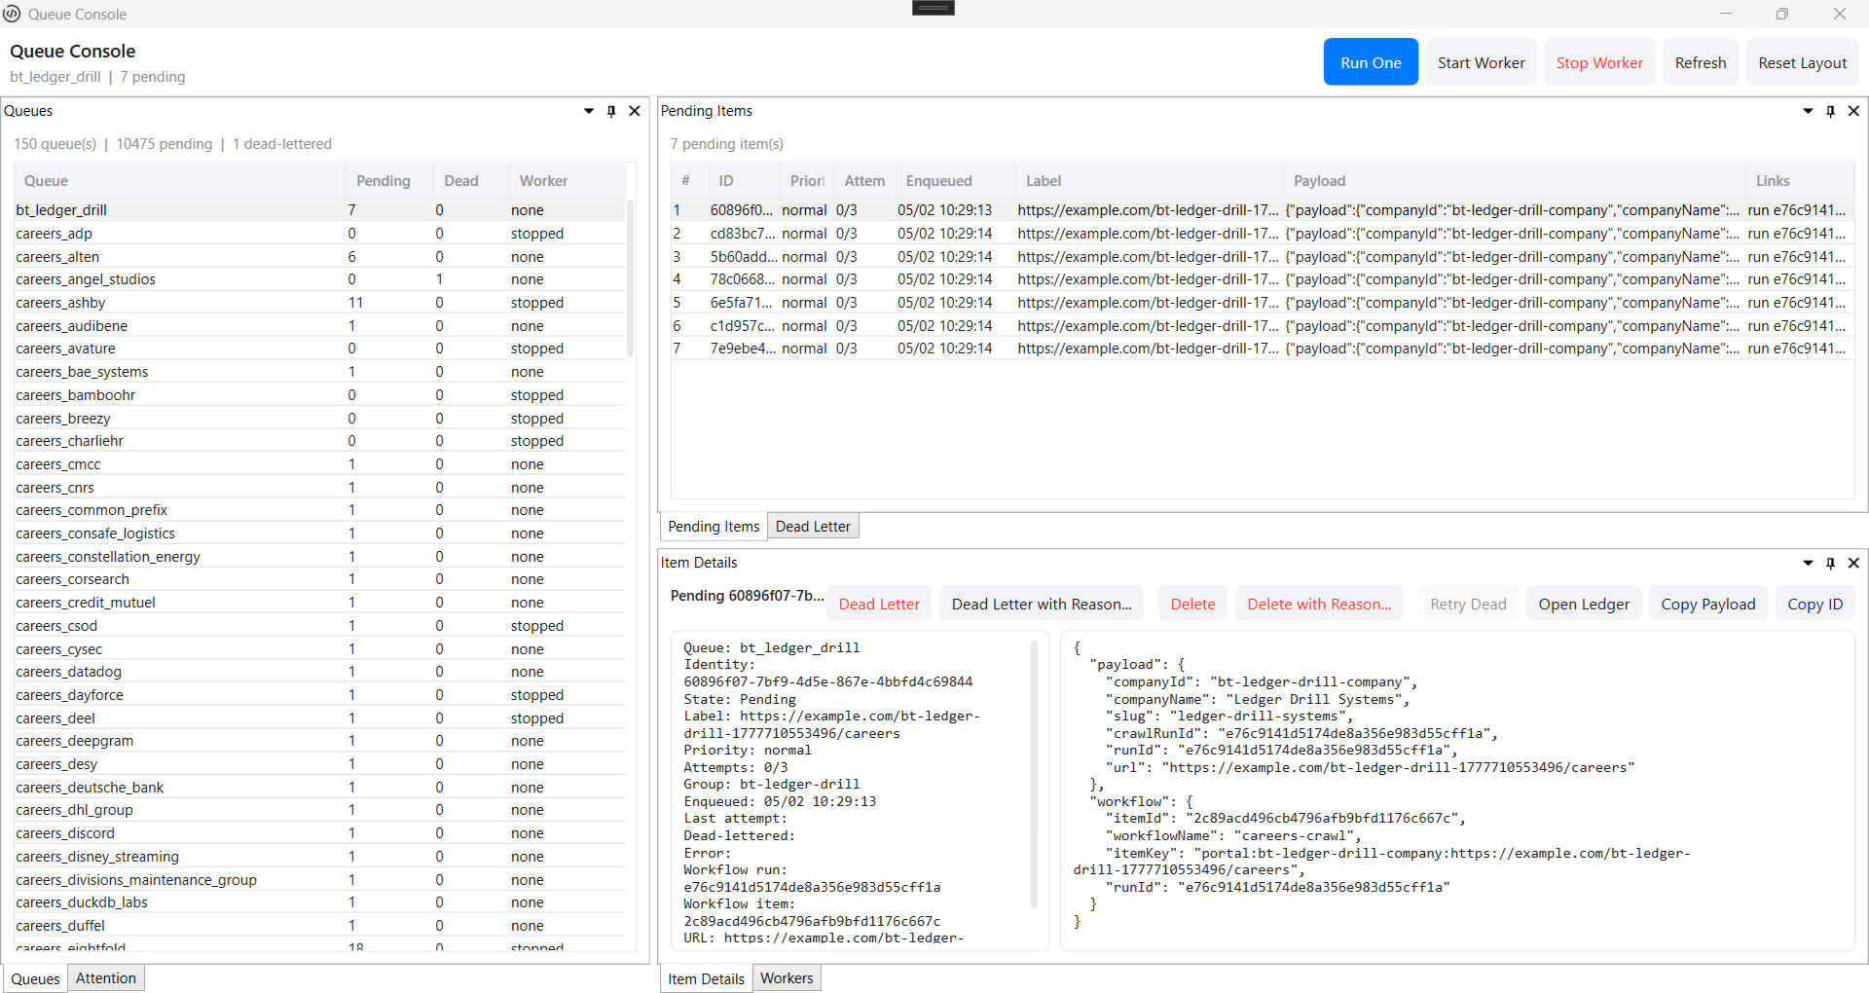1869x993 pixels.
Task: Select the careers_discord queue row
Action: point(319,833)
